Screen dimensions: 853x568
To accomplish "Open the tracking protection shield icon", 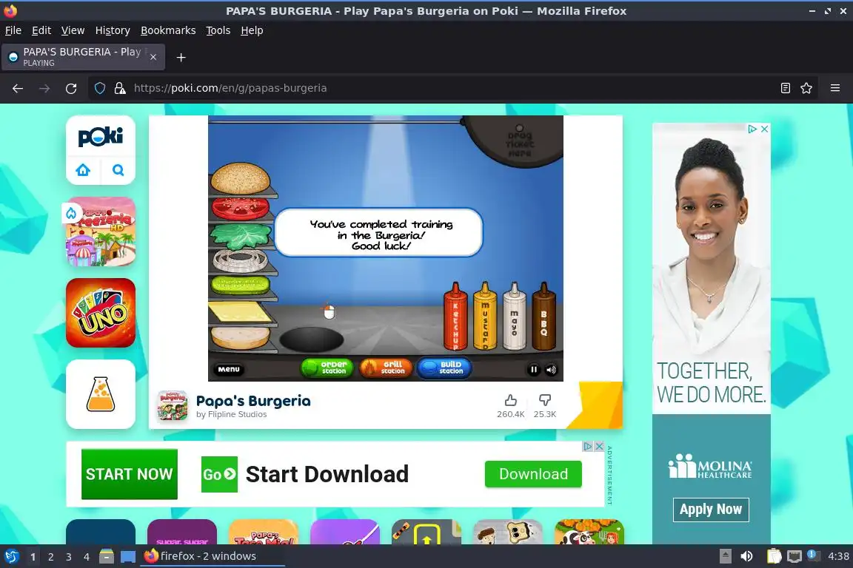I will click(x=99, y=88).
